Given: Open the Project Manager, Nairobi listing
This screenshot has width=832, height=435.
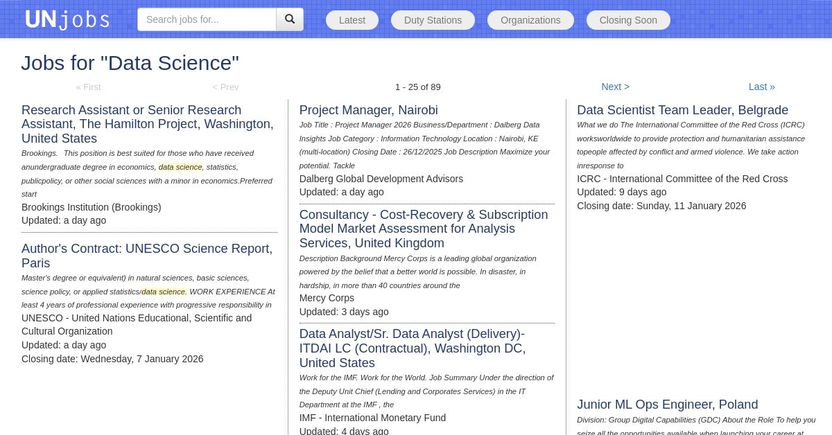Looking at the screenshot, I should point(368,110).
